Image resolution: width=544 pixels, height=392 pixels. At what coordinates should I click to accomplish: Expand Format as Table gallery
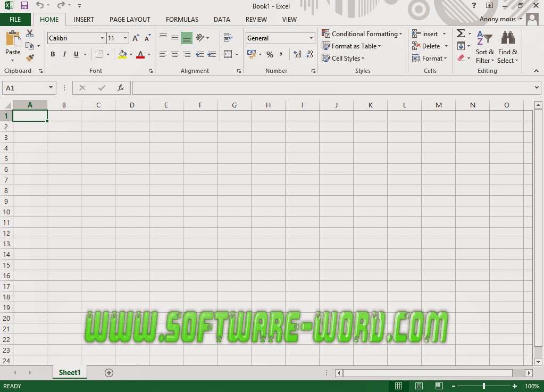(351, 46)
